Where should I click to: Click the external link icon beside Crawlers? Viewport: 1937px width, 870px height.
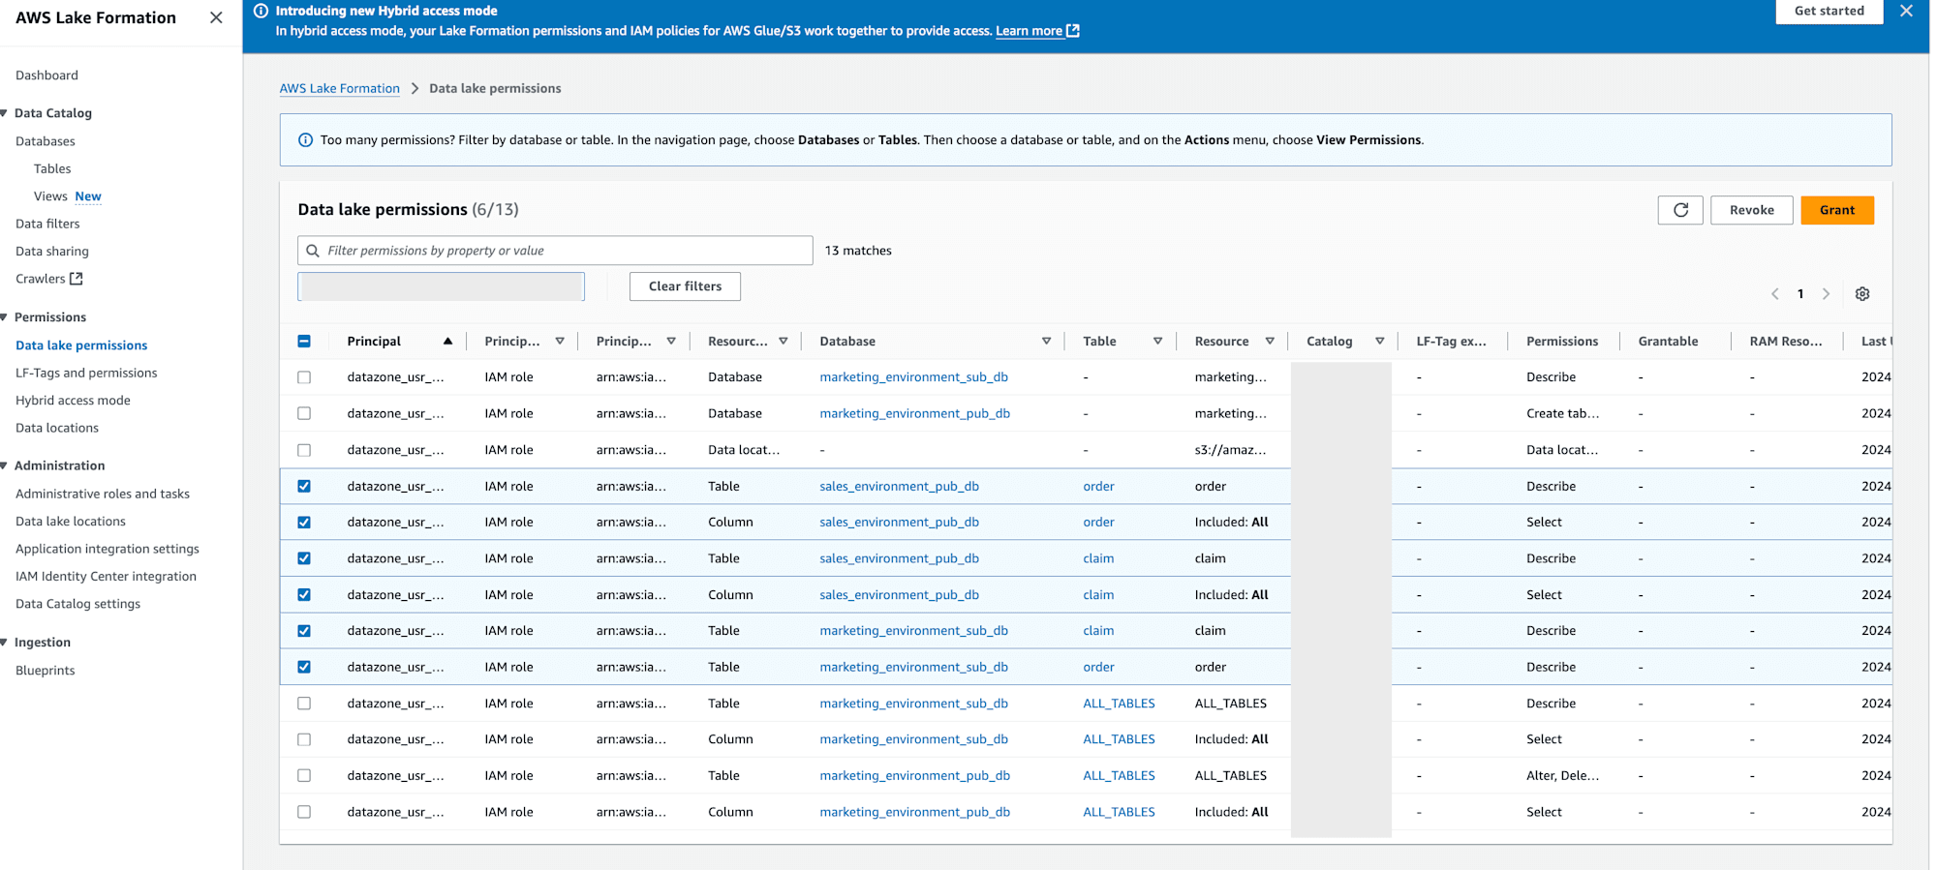coord(77,279)
